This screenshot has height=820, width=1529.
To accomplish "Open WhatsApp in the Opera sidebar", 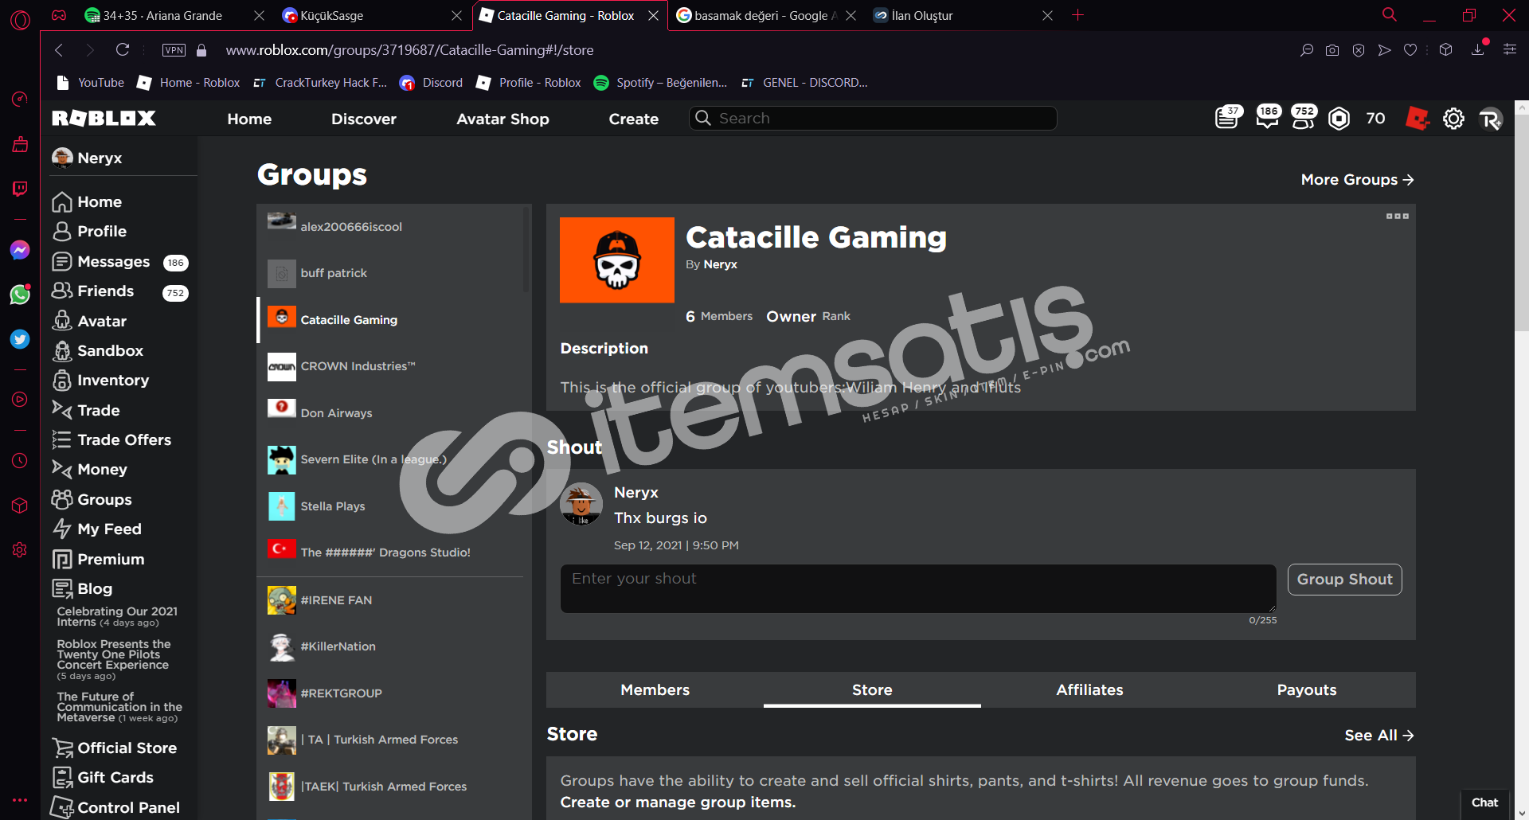I will click(x=20, y=295).
